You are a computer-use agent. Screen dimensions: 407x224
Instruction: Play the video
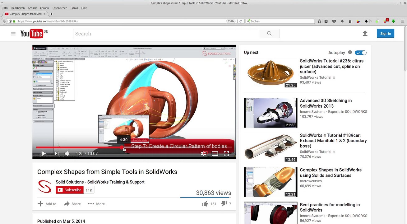[x=43, y=153]
